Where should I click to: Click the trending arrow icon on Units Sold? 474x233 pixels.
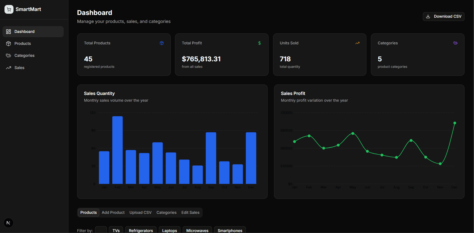[x=357, y=43]
